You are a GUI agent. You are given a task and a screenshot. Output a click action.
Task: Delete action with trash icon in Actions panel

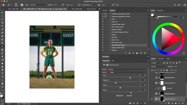(x=145, y=53)
